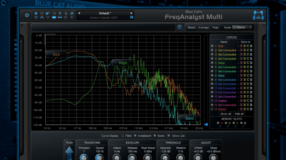
Task: Store Kick curve to slot B
Action: 245,46
